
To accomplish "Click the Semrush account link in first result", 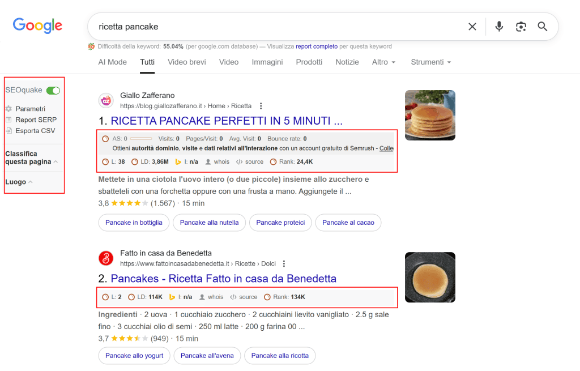I will pos(386,148).
